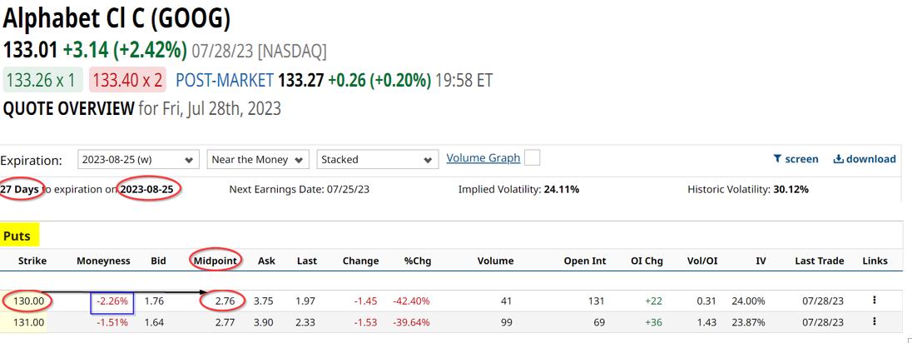Click the screen filter icon
Image resolution: width=912 pixels, height=343 pixels.
click(x=777, y=159)
